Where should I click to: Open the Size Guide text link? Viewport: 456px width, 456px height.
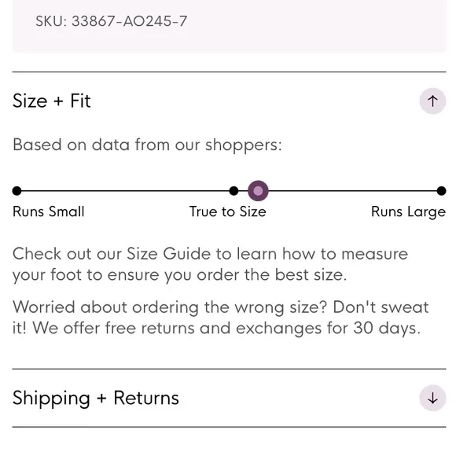point(168,254)
